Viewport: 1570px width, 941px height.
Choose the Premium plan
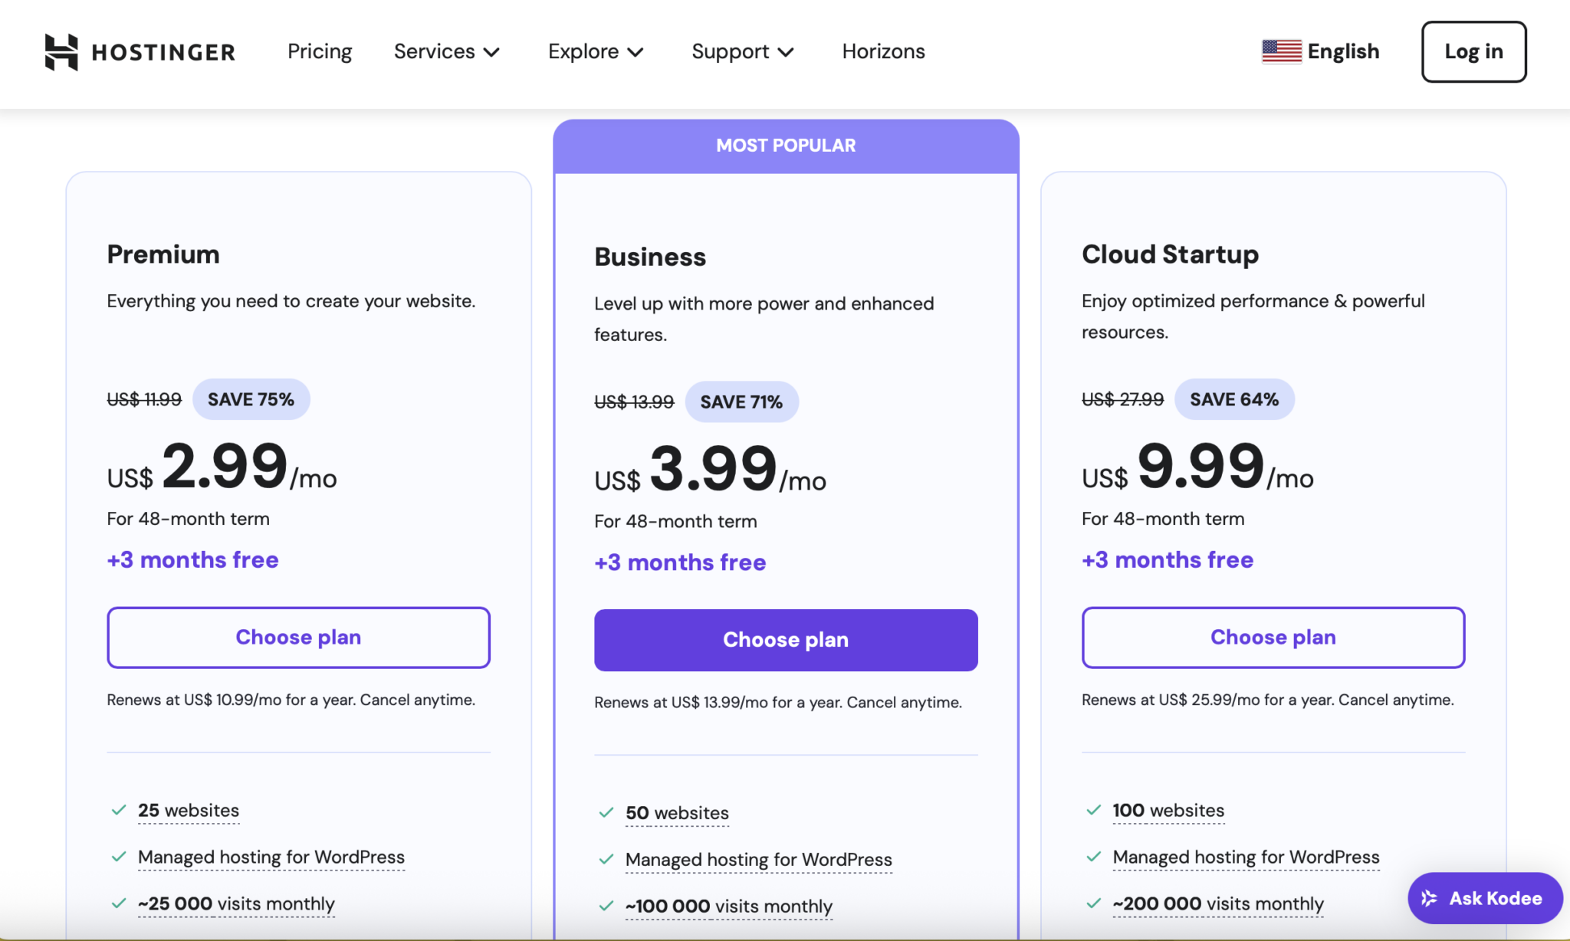point(298,637)
